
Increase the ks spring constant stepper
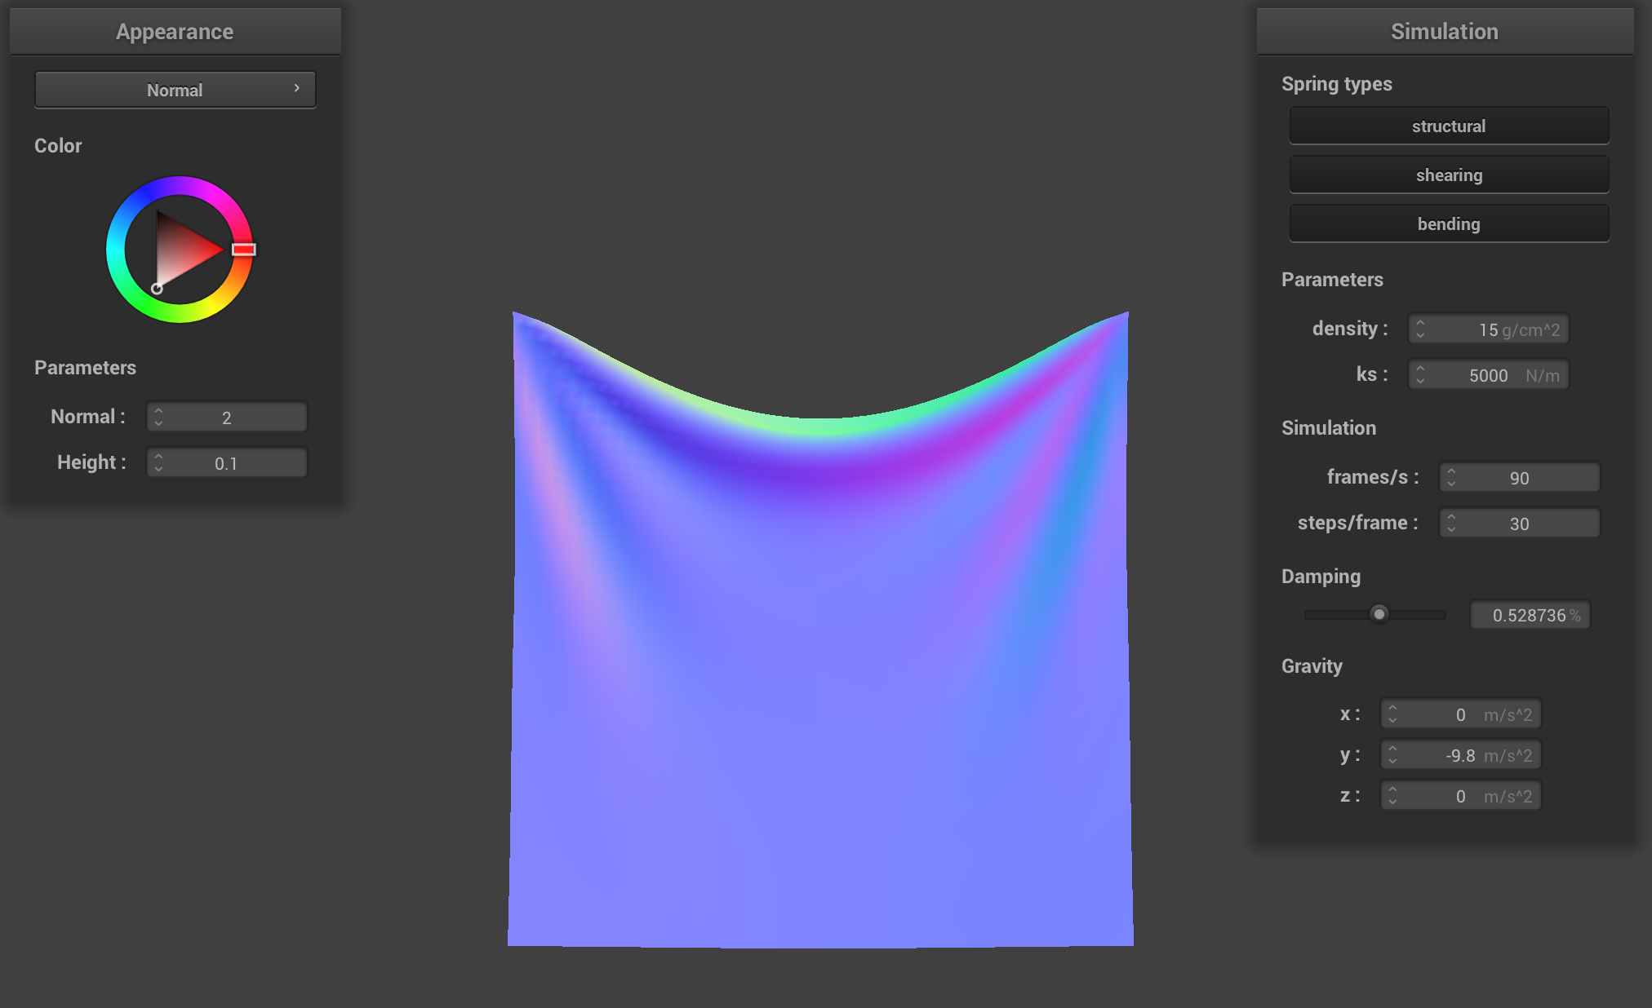coord(1420,369)
